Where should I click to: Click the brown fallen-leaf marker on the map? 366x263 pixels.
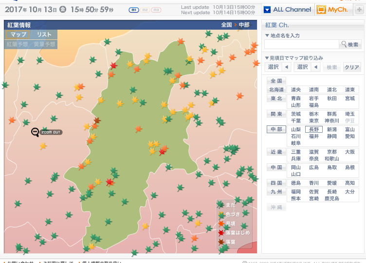[x=97, y=121]
